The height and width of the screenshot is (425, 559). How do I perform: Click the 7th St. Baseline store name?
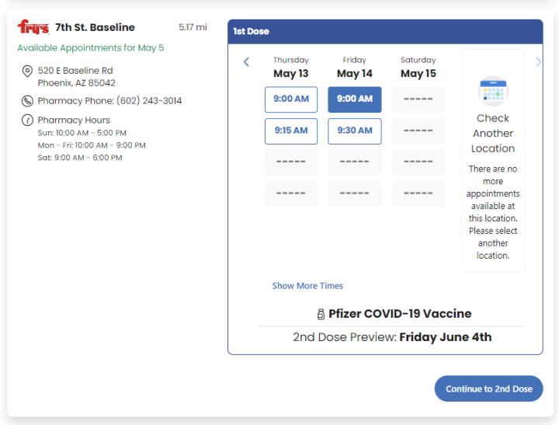(x=95, y=28)
